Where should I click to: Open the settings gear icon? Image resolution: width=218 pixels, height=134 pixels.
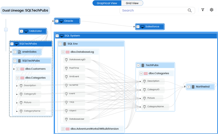[x=211, y=10]
